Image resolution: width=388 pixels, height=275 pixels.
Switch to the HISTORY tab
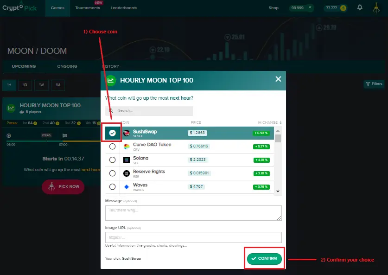click(110, 66)
